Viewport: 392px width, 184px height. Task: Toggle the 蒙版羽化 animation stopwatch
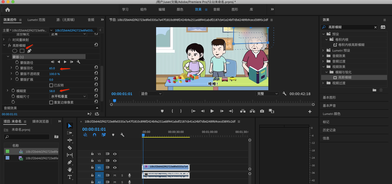(17, 68)
